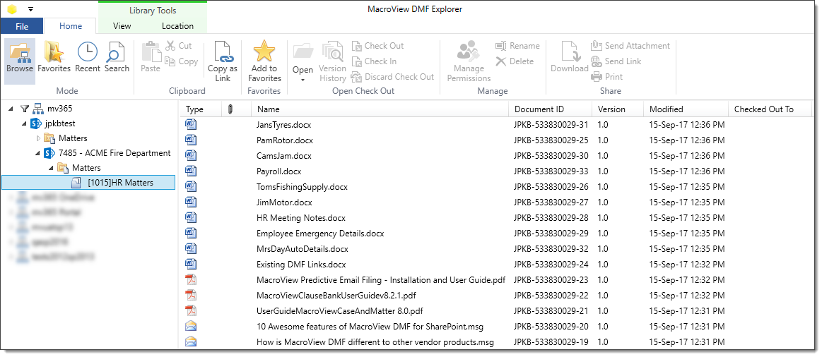822x357 pixels.
Task: Click the tree filter funnel icon
Action: [x=24, y=109]
